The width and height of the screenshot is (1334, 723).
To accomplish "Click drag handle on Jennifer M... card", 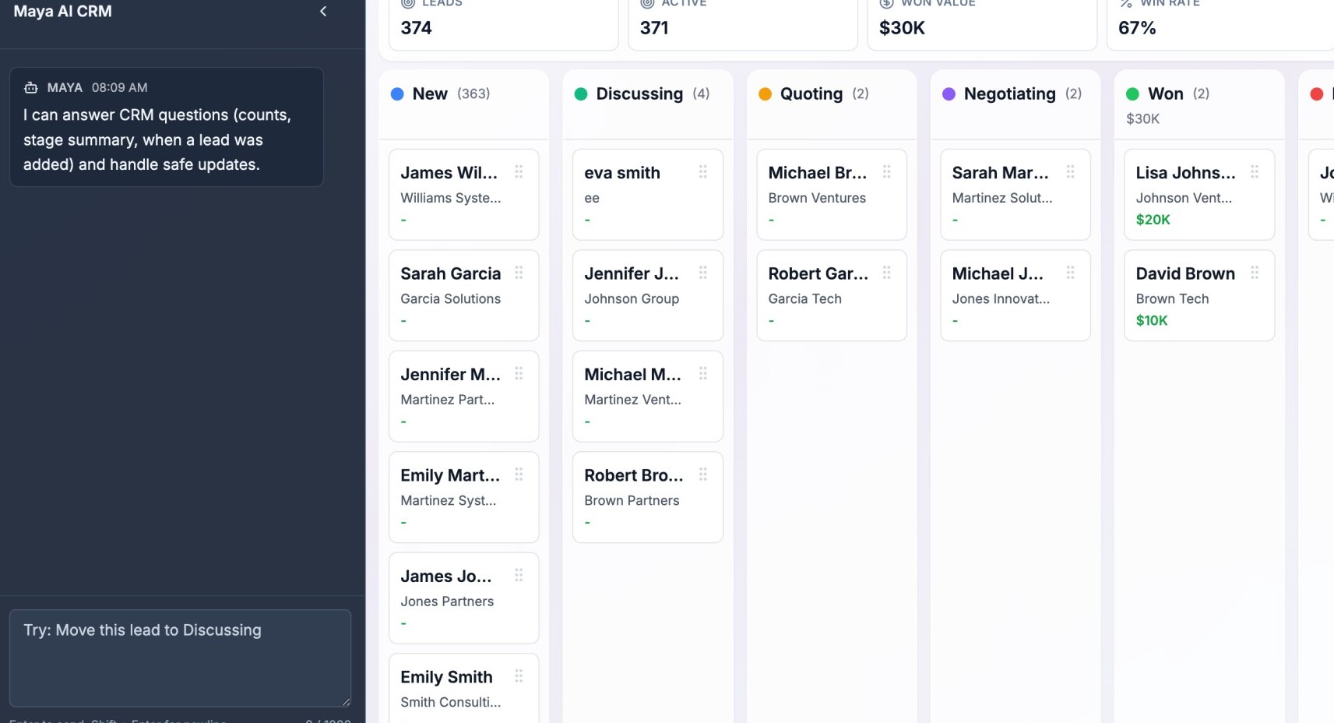I will point(519,374).
